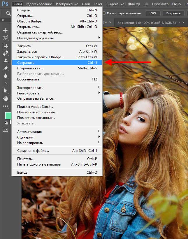Viewport: 188px width, 239px height.
Task: Expand the Экспортировать submenu
Action: [57, 88]
